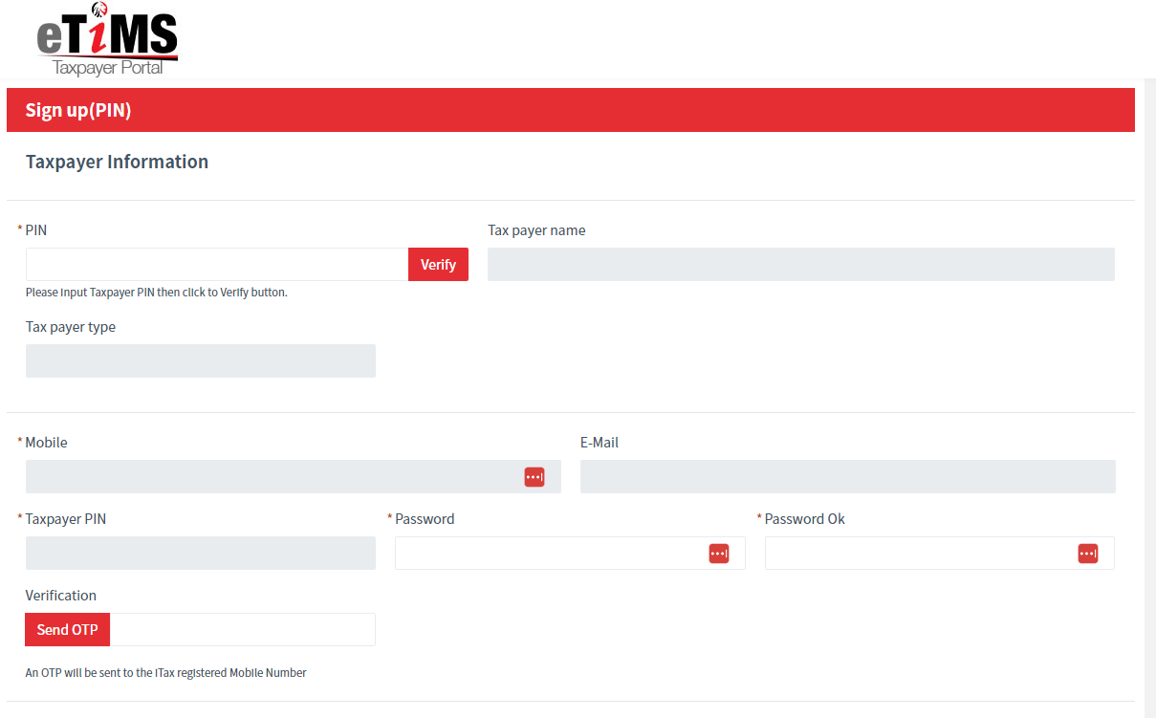Screen dimensions: 1156x718
Task: Click the Mobile number field
Action: 294,477
